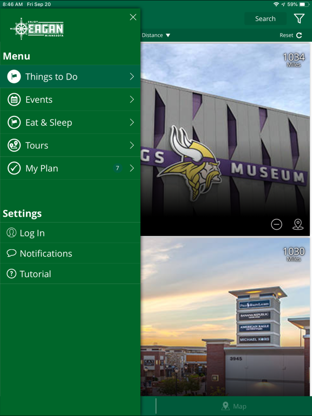Open the My Plan menu item
Screen dimensions: 312x416
point(70,168)
